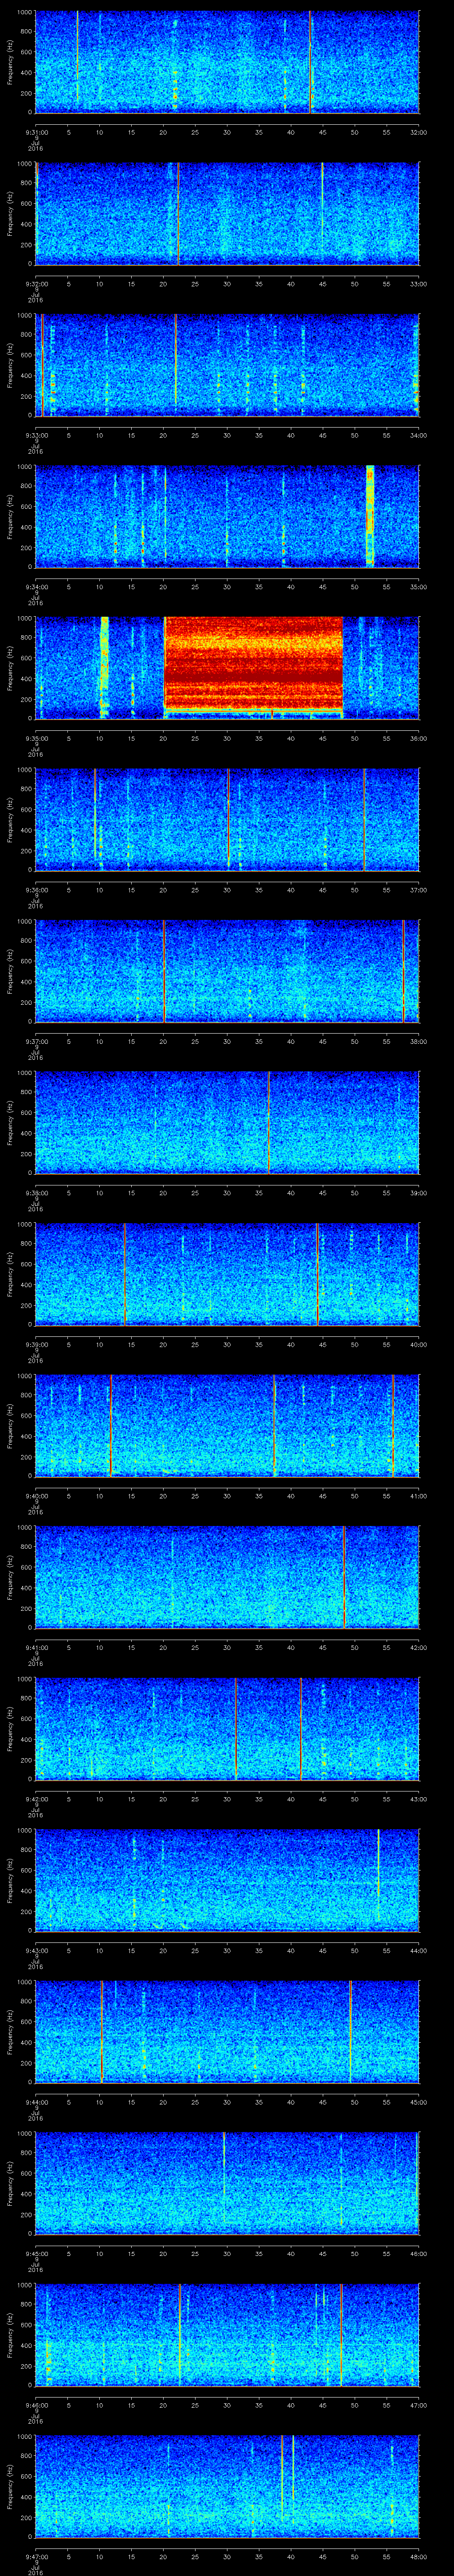The image size is (454, 2576).
Task: Select the spectrogram panel starting at 9:34:00
Action: click(x=227, y=517)
